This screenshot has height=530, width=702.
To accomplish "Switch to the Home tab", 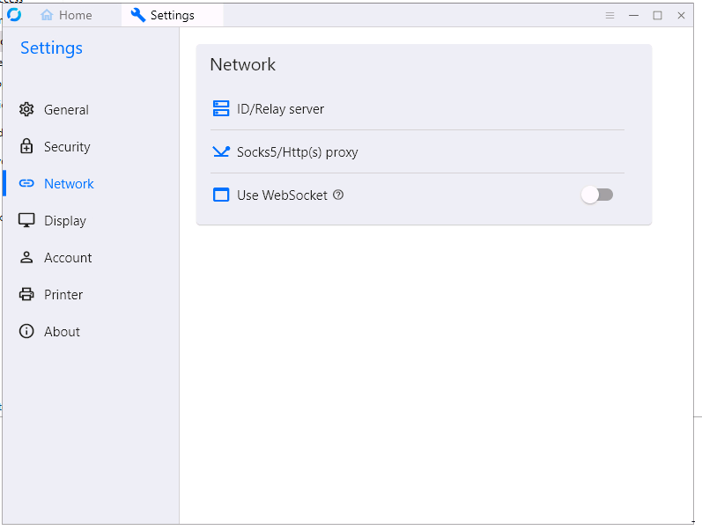I will pyautogui.click(x=66, y=15).
